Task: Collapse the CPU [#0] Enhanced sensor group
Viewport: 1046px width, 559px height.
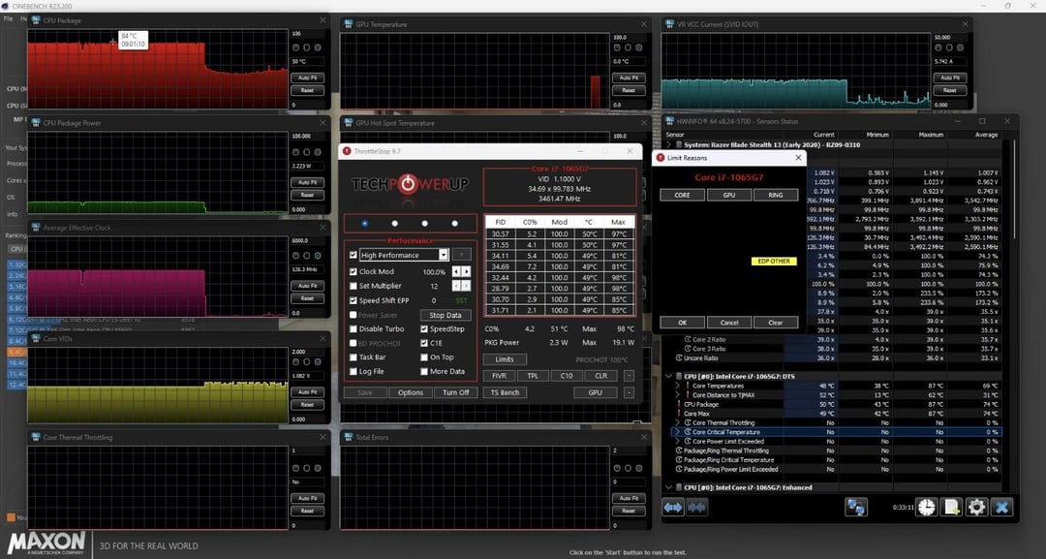Action: 669,487
